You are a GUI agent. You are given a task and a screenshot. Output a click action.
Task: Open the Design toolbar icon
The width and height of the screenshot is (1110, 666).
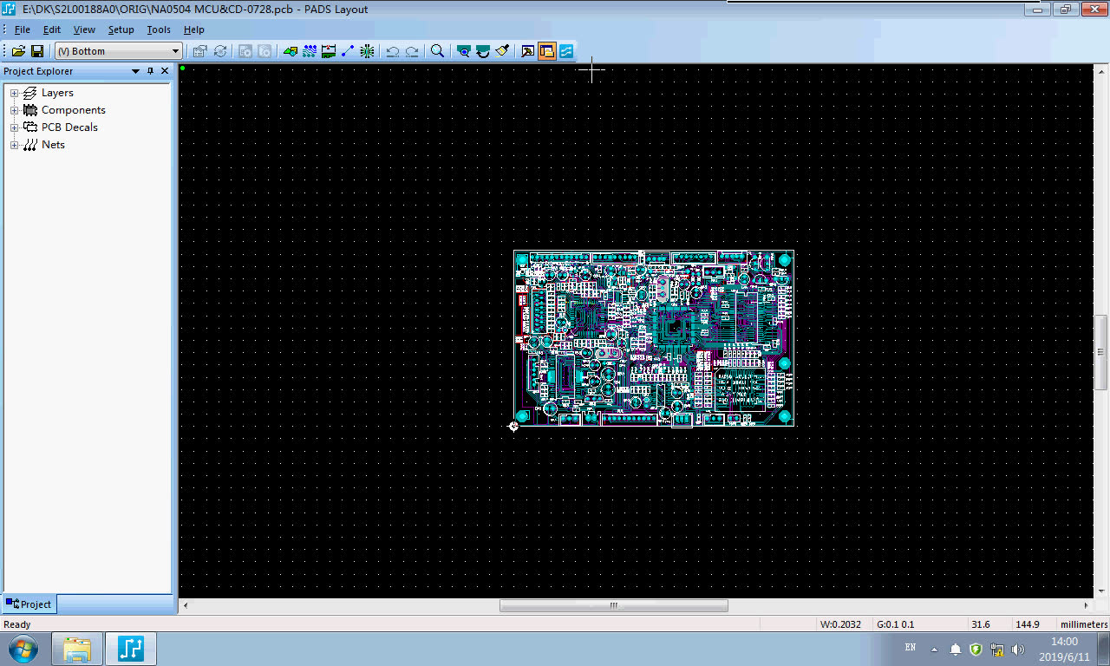point(310,50)
